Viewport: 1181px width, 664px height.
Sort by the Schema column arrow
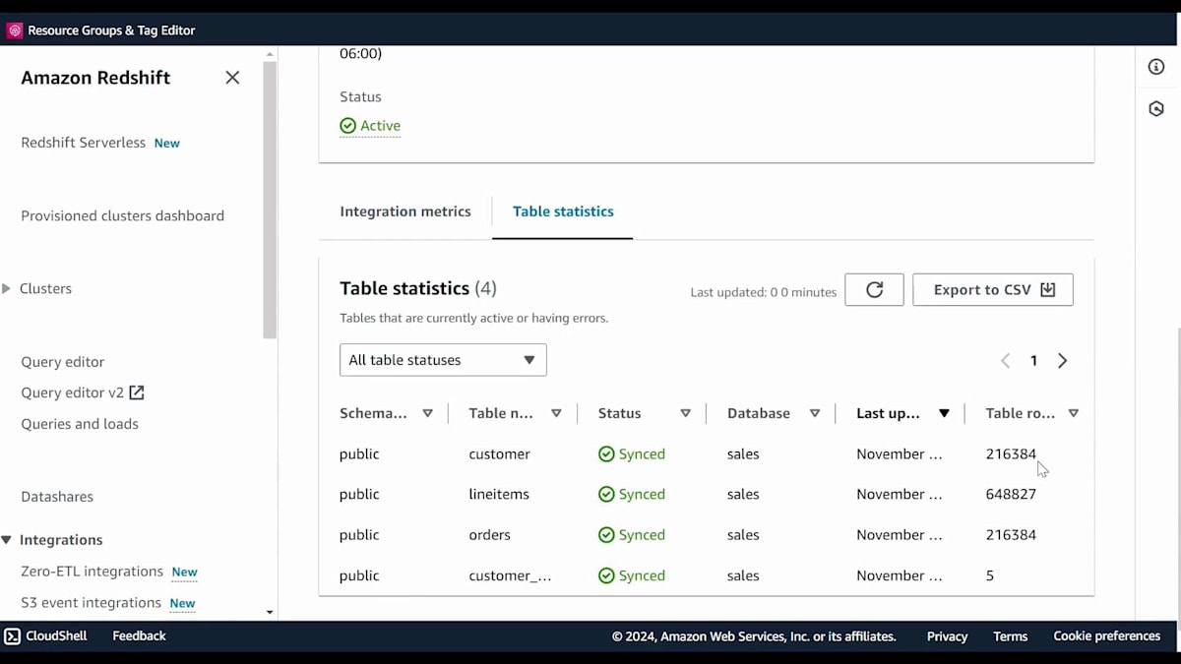point(427,413)
